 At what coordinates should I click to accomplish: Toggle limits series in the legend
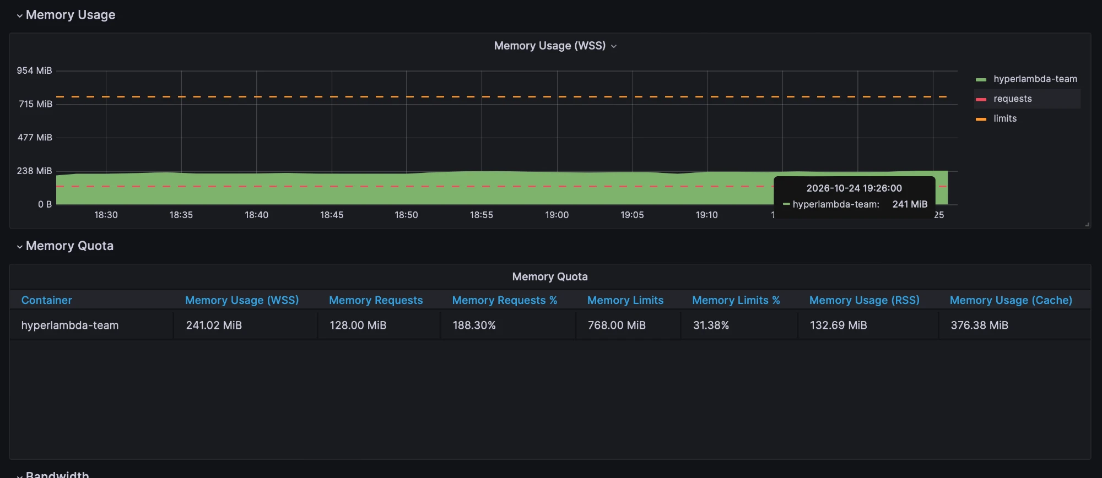click(x=1005, y=118)
